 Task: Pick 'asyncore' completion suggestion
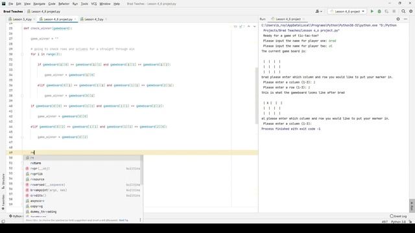click(x=83, y=201)
